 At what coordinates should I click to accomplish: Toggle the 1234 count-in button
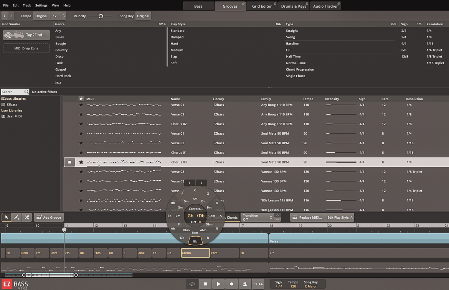coord(258,284)
